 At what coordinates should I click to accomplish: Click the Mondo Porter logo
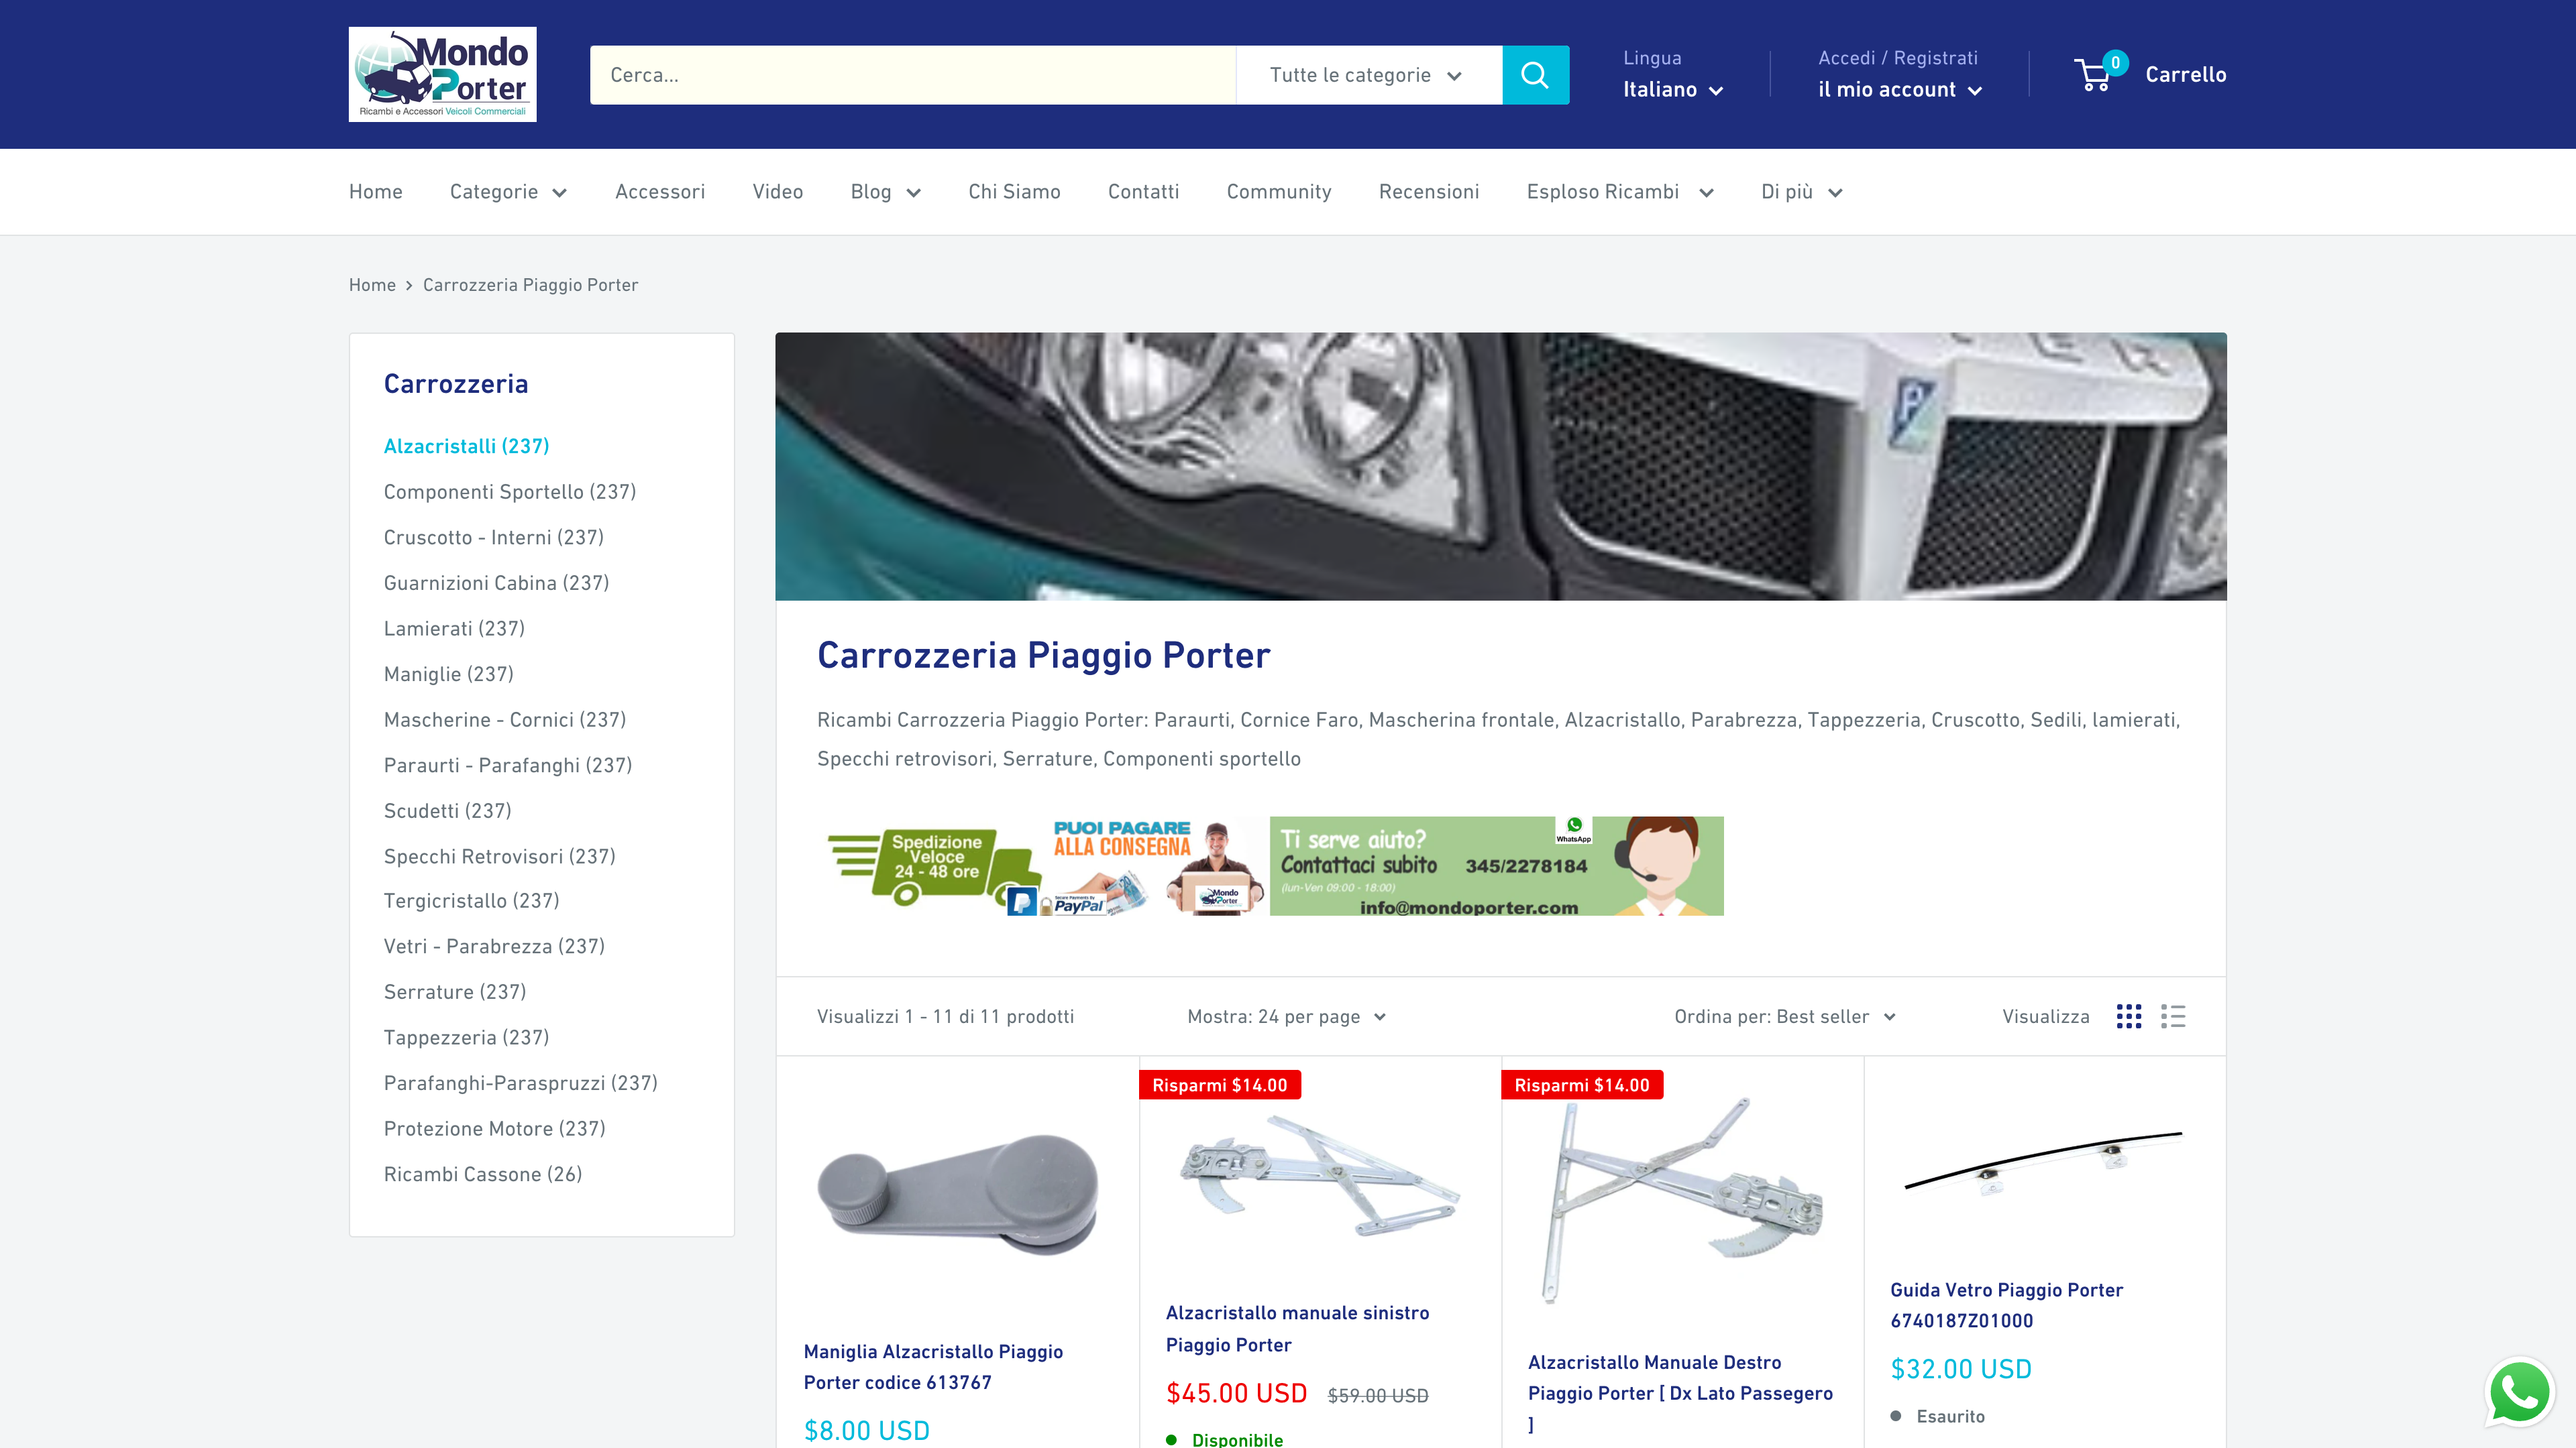(442, 74)
